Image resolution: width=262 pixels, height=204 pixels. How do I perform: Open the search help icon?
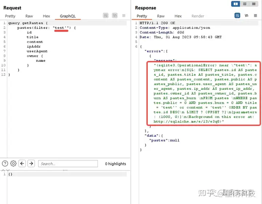point(5,163)
